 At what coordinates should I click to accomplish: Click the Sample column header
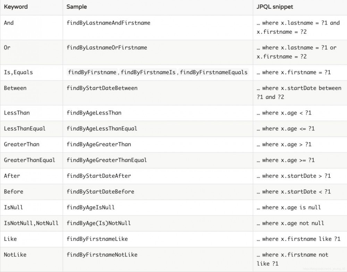pos(77,7)
